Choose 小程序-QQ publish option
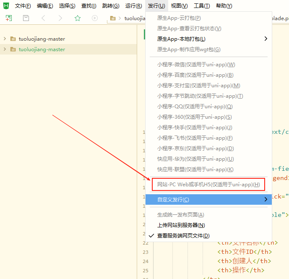289x279 pixels. pos(208,107)
